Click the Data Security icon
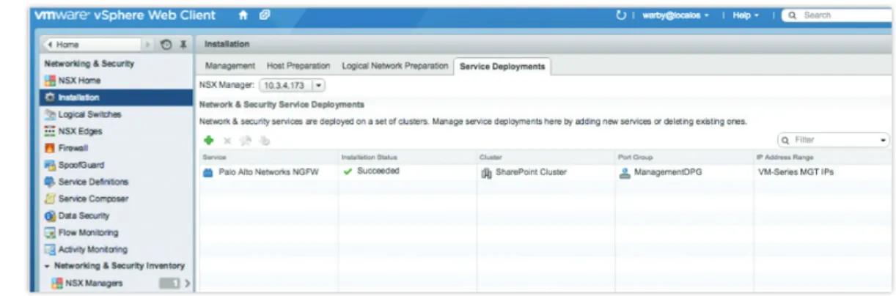 tap(50, 215)
